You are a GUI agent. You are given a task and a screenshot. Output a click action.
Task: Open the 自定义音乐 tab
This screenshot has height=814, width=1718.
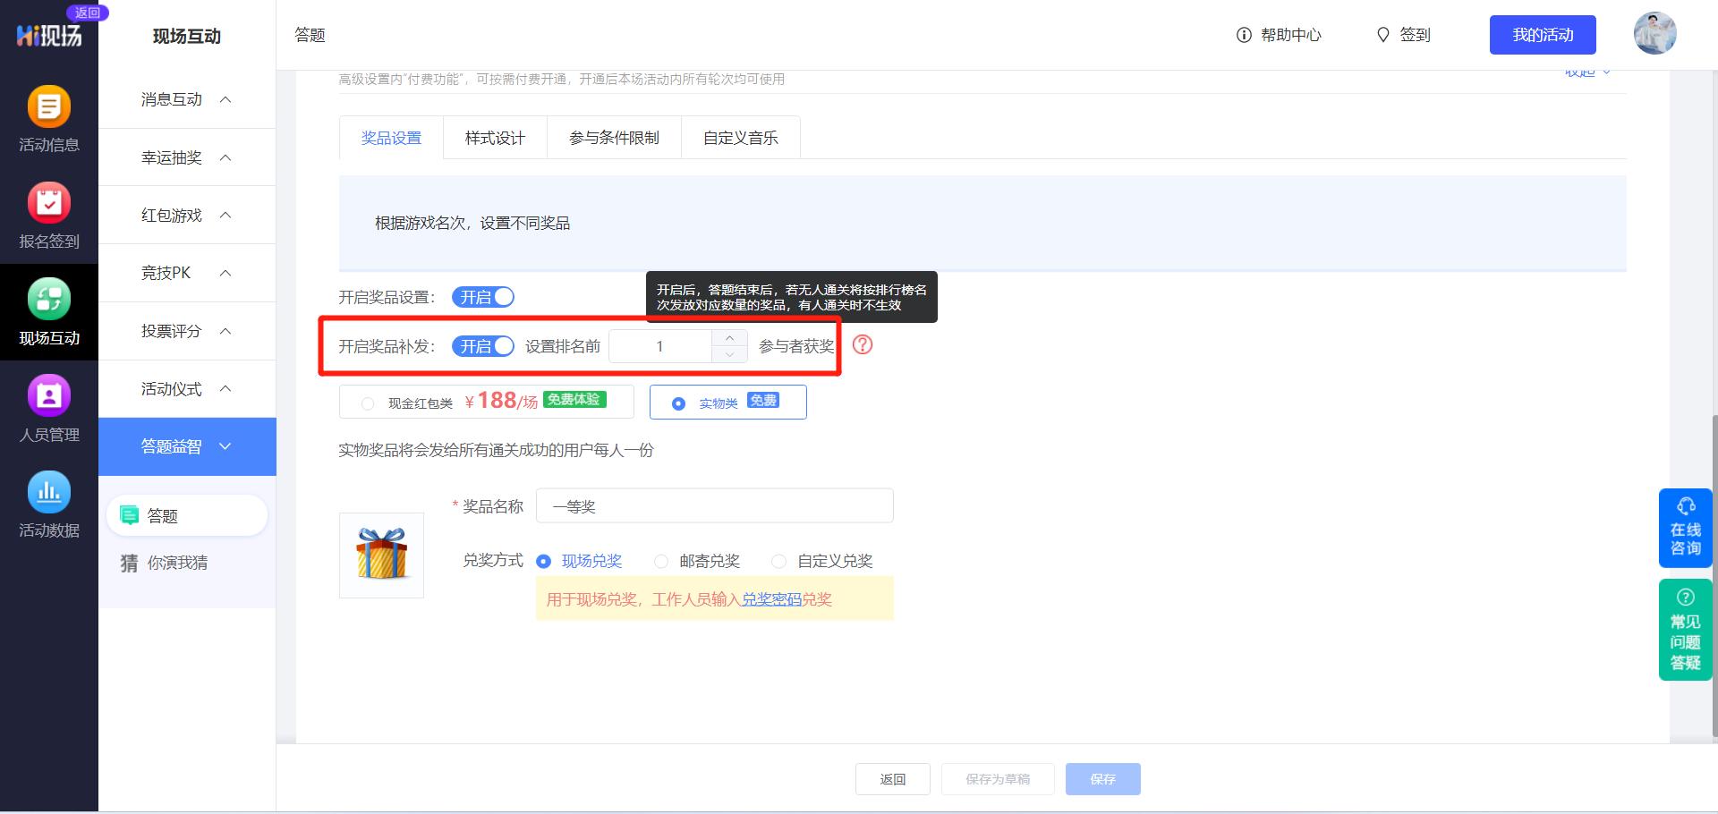click(x=740, y=137)
